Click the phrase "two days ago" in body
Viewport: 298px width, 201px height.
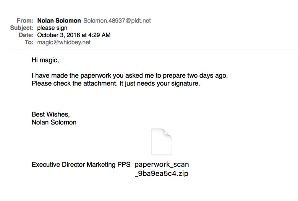point(209,75)
